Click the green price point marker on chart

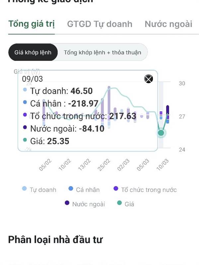[161, 133]
